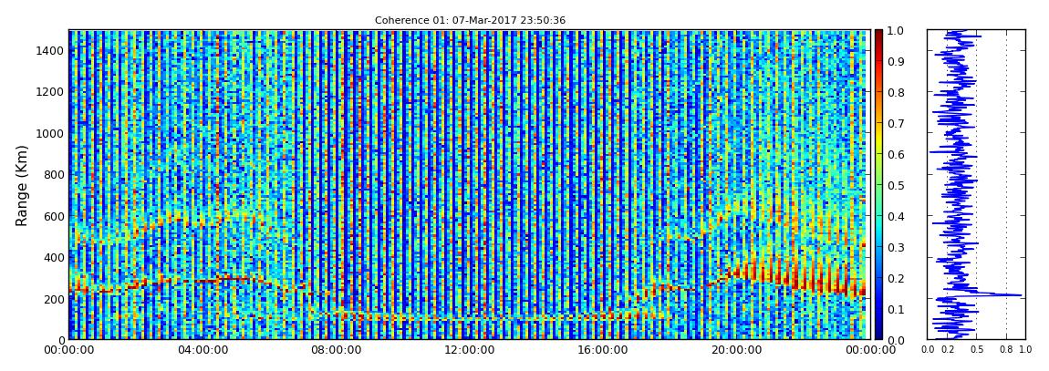Click the 0.3 colorbar tick label
Viewport: 1049px width, 371px height.
[896, 247]
